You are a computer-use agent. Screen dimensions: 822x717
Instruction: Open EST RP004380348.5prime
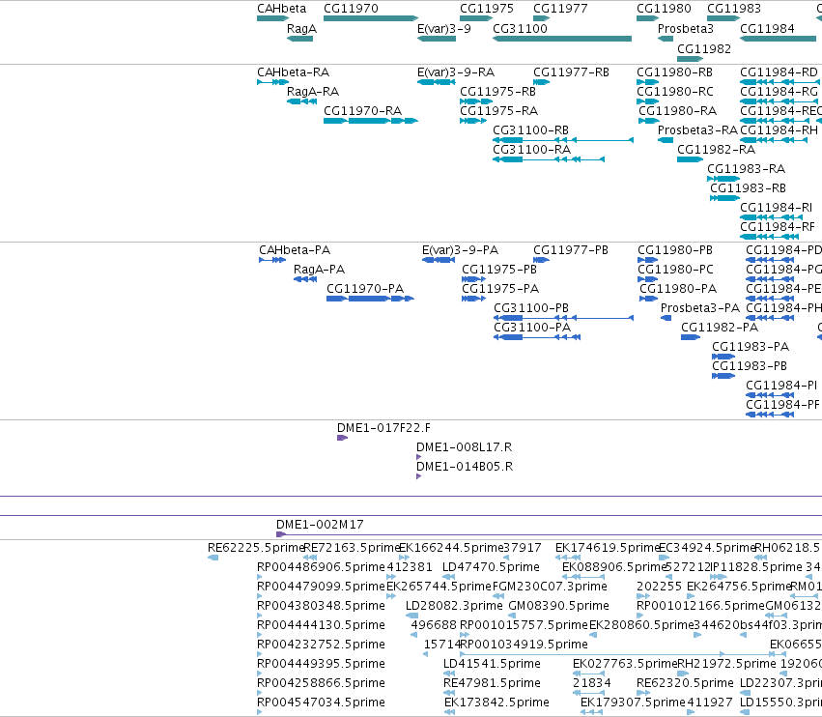click(x=321, y=606)
